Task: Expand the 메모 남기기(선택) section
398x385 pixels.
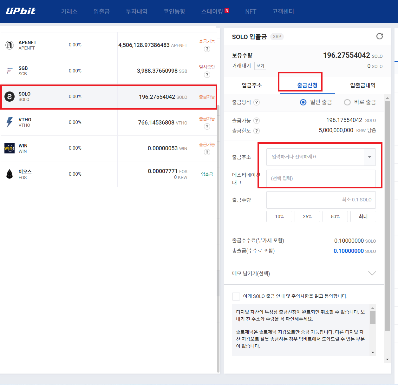Action: 372,273
